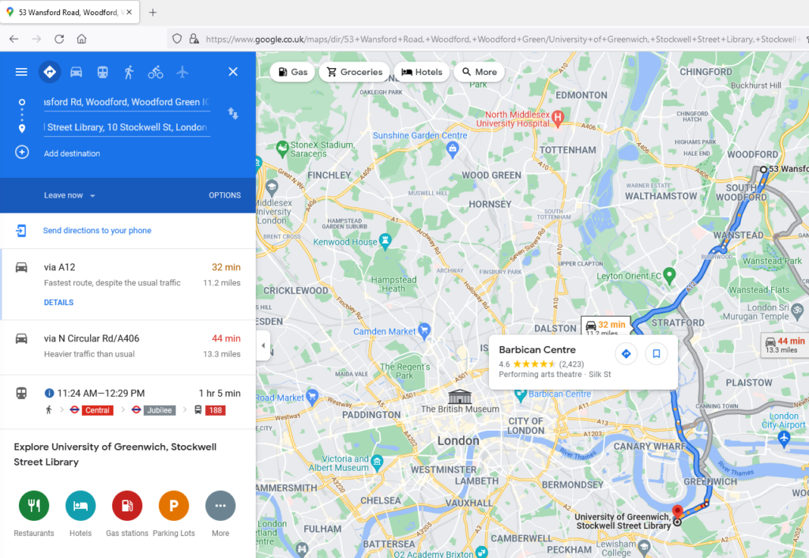The width and height of the screenshot is (809, 558).
Task: Click the Add destination plus icon
Action: 21,153
